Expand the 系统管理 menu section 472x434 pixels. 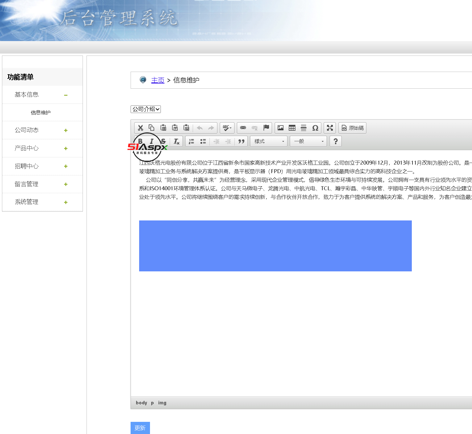[x=42, y=202]
